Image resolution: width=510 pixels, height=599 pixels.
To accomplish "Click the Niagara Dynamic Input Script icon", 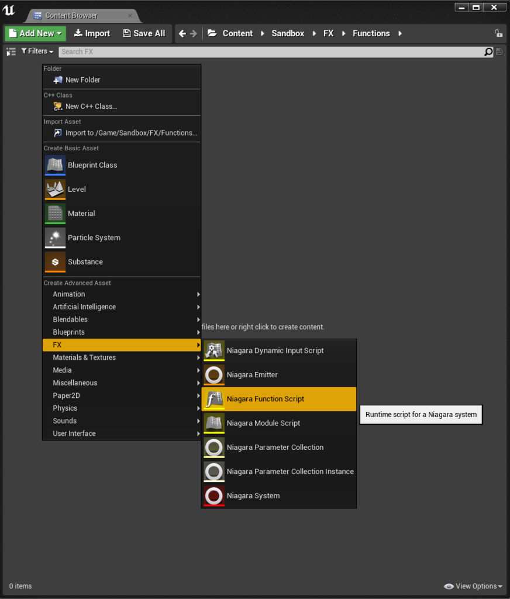I will [214, 351].
